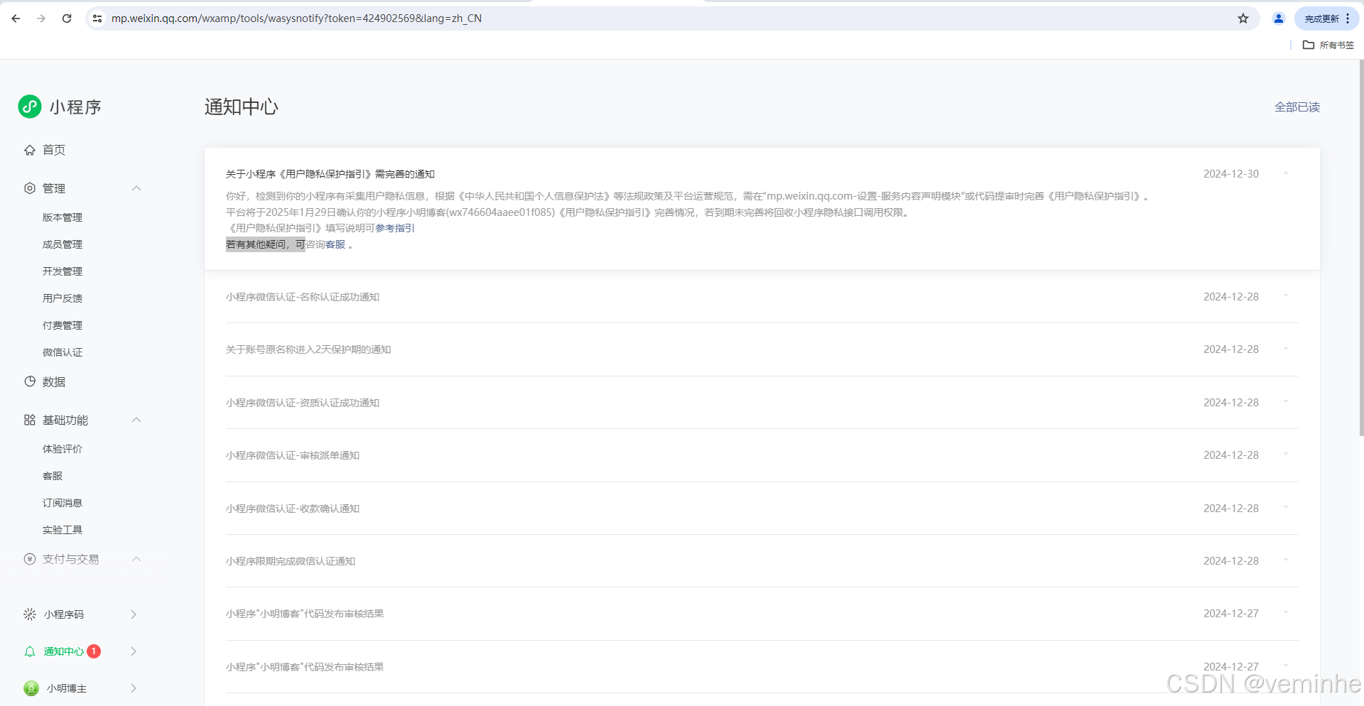Click the 客服 link in notice
The image size is (1364, 706).
(335, 244)
